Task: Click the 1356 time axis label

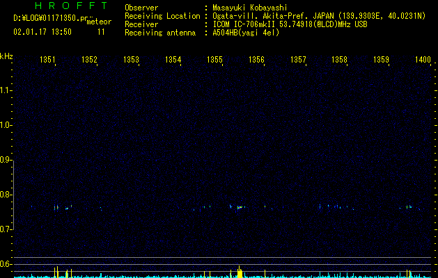Action: coord(256,60)
